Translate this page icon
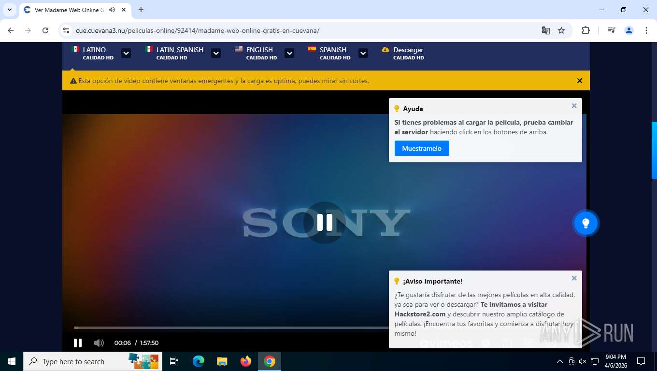The width and height of the screenshot is (657, 371). 546,30
